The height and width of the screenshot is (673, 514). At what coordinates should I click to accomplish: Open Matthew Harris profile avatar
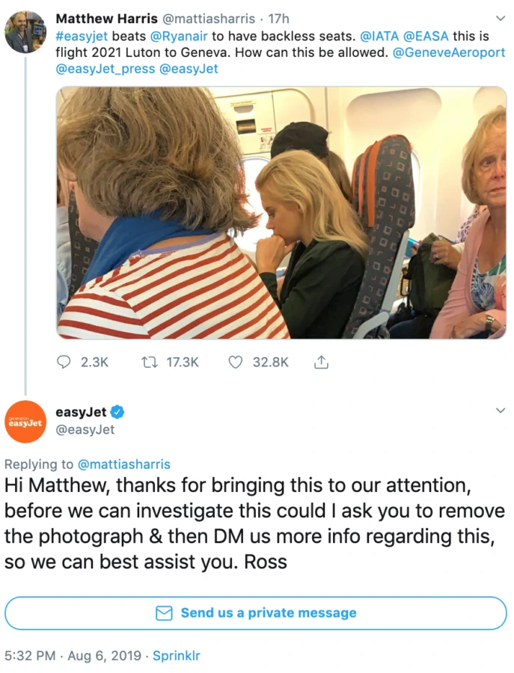pyautogui.click(x=25, y=31)
